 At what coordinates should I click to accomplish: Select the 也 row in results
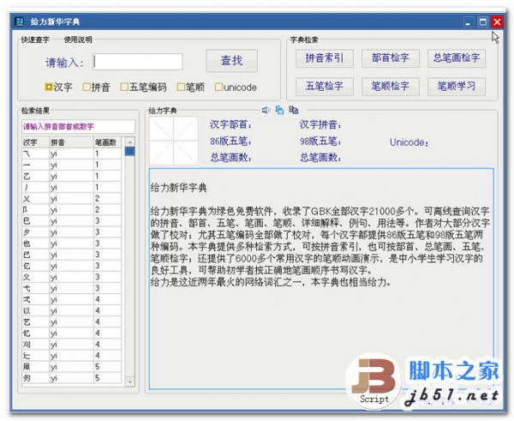coord(71,244)
